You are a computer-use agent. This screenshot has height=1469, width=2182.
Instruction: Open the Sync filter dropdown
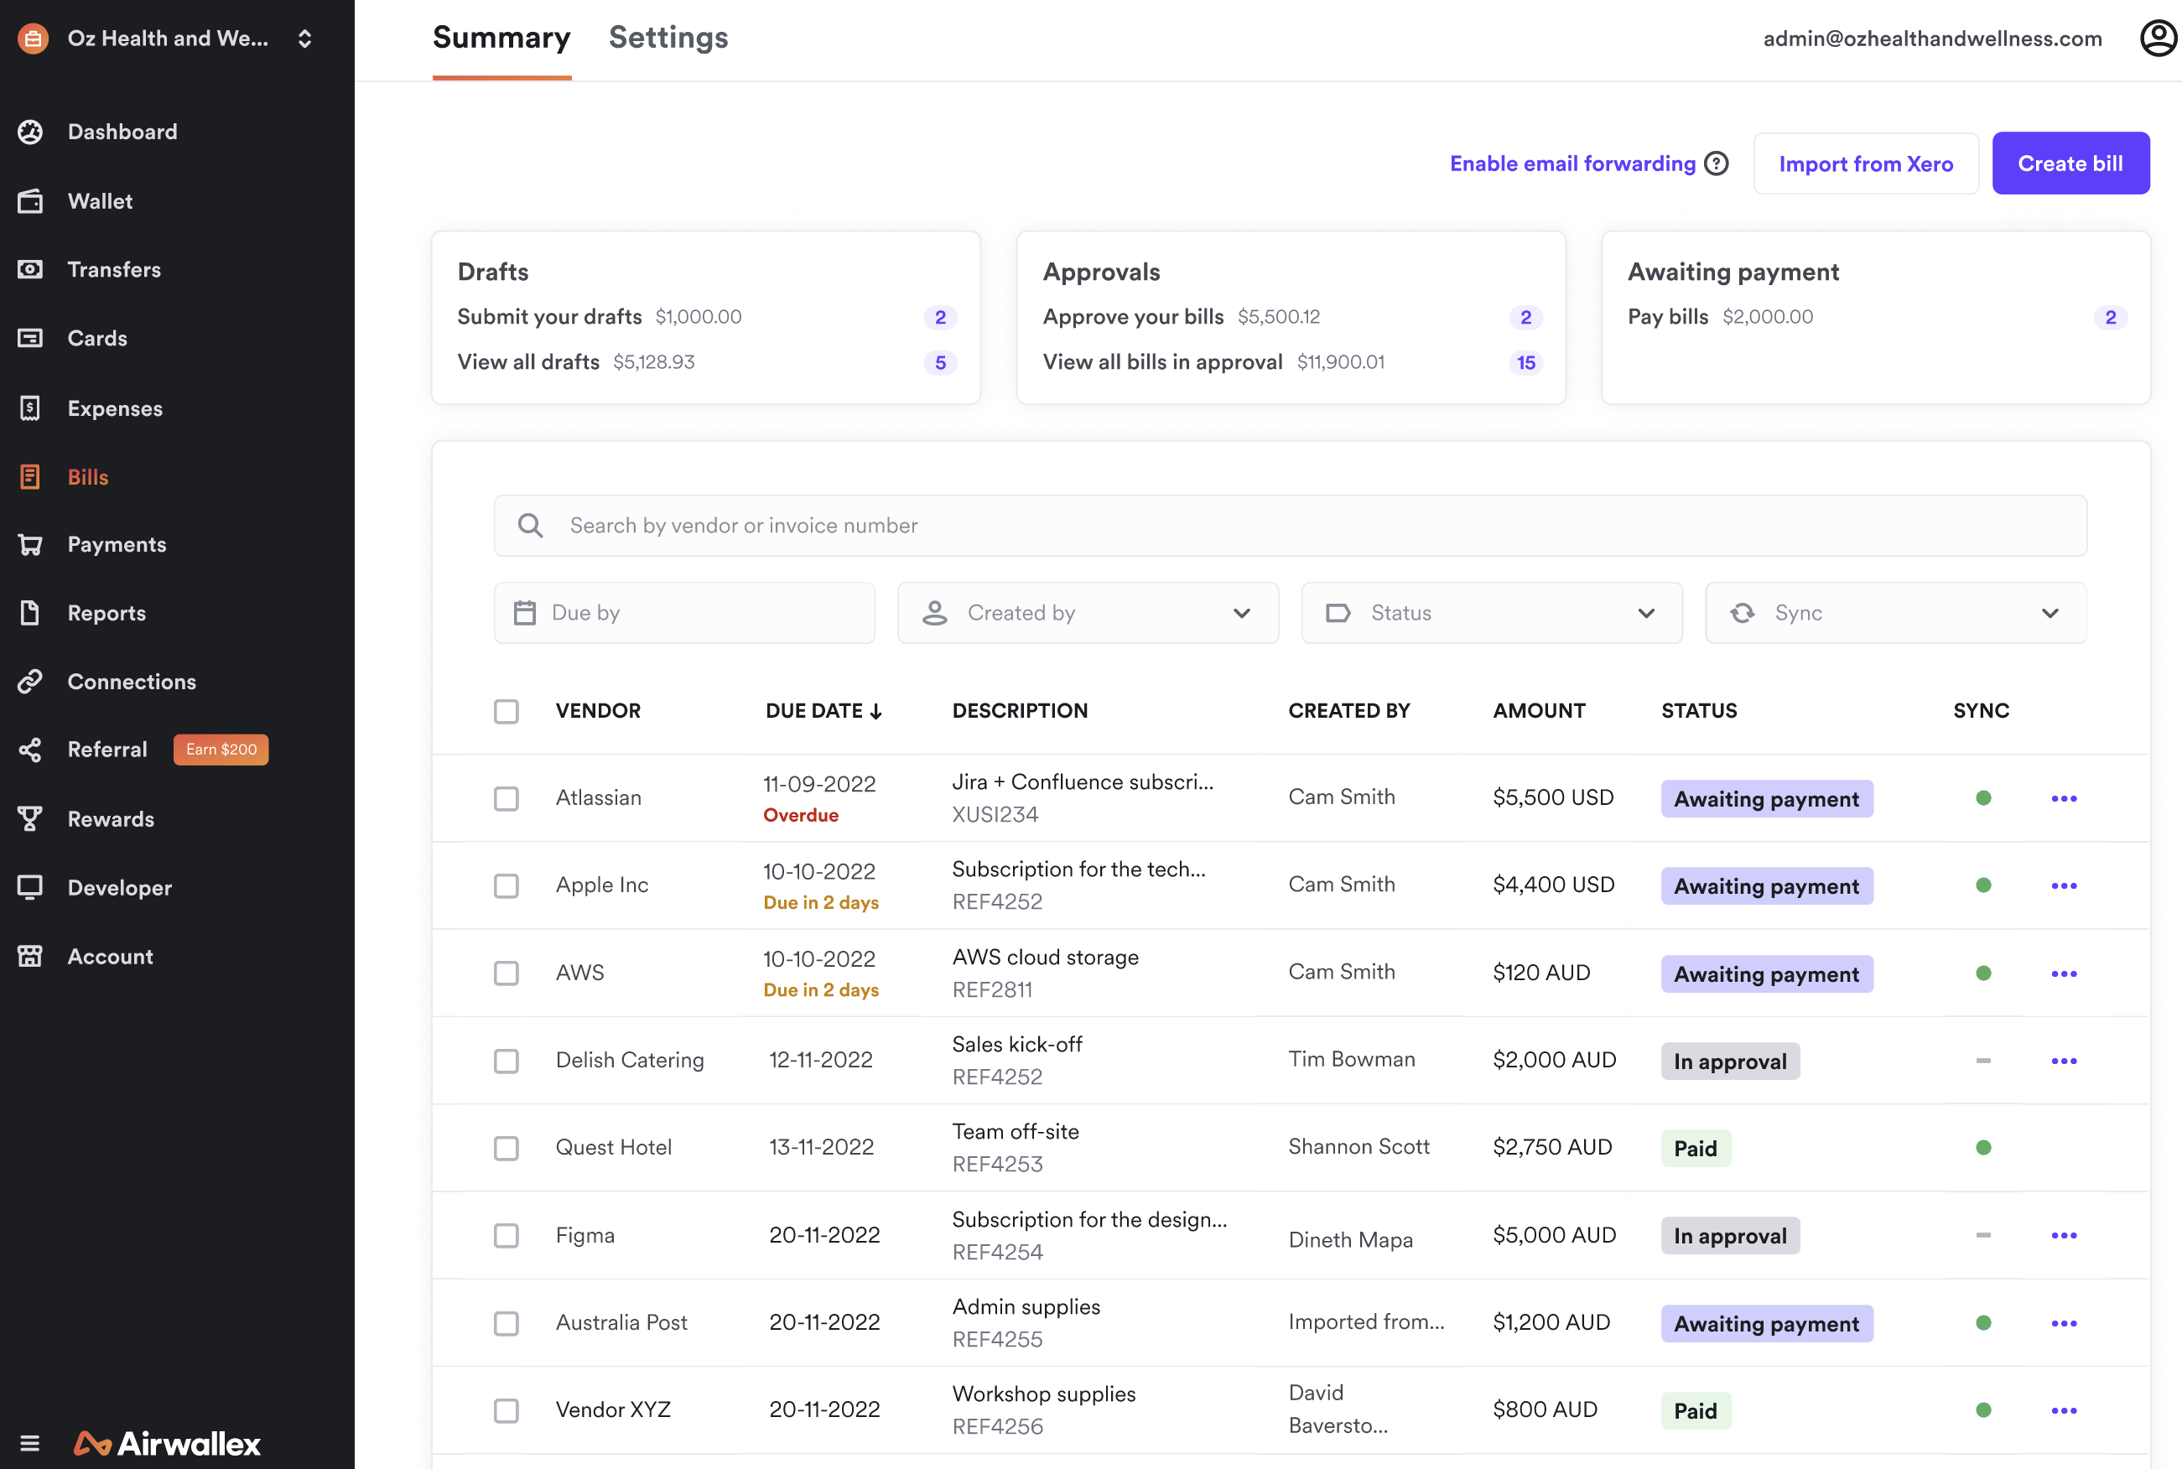(x=1895, y=613)
